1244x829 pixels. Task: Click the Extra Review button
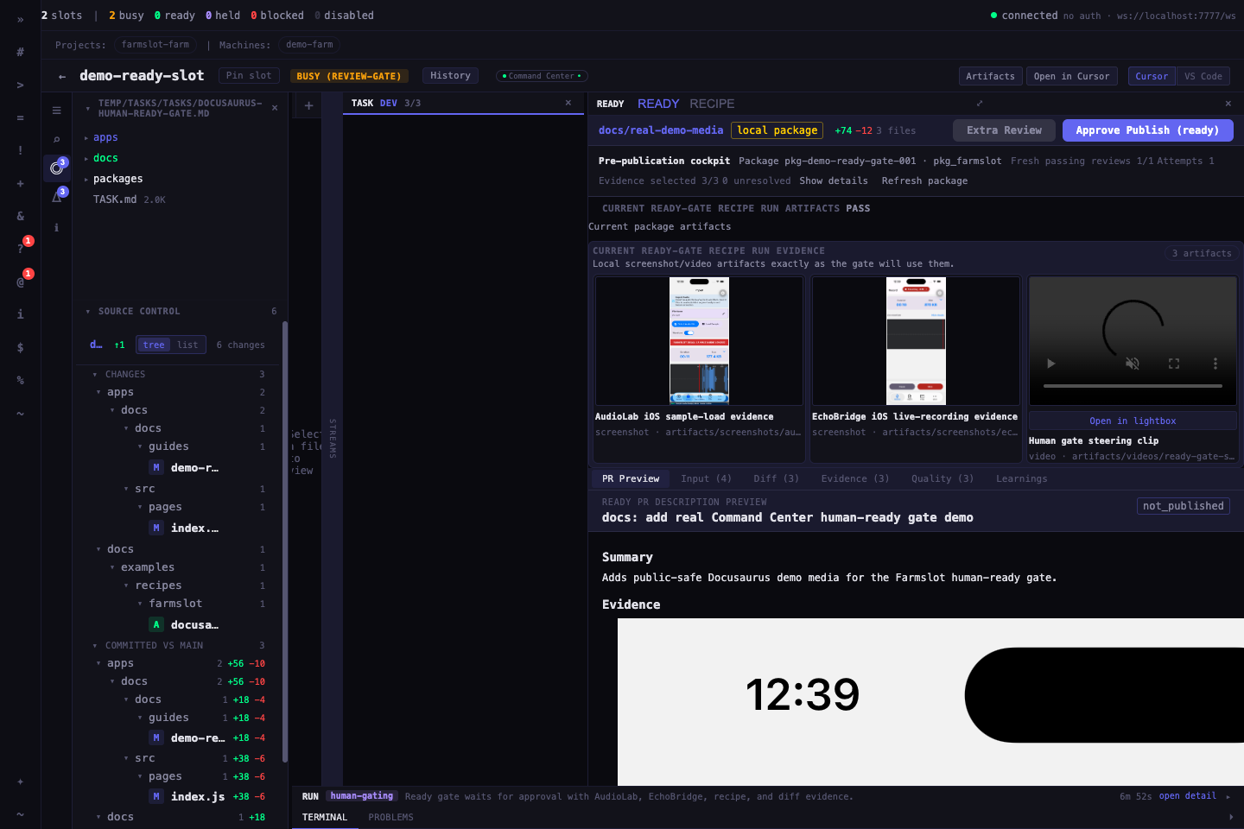point(1004,130)
